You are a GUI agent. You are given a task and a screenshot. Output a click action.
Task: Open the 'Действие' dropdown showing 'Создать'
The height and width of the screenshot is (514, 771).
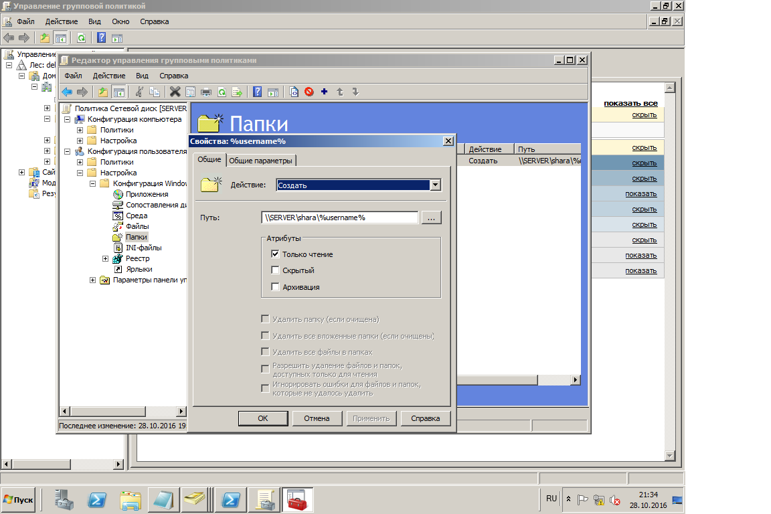click(x=359, y=185)
